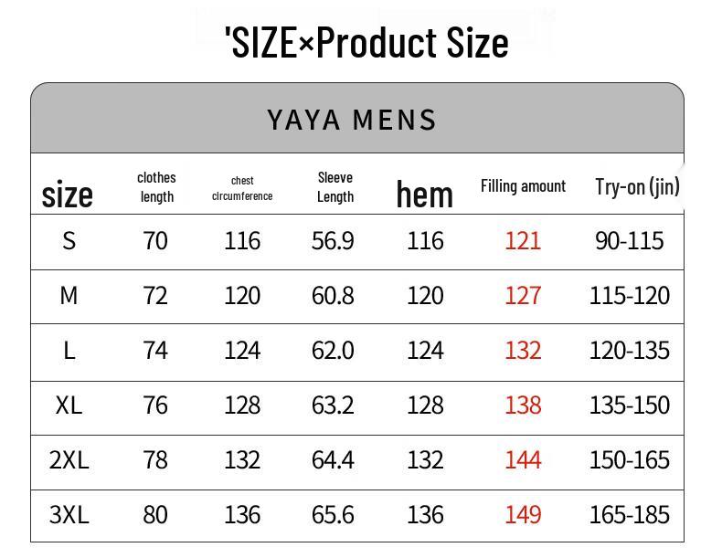Click the 150-165 try-on weight cell

click(x=629, y=460)
